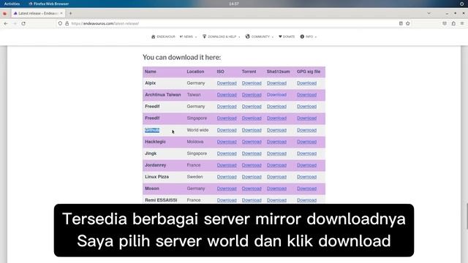The height and width of the screenshot is (263, 468).
Task: Click the GPG sig file column header
Action: 309,72
